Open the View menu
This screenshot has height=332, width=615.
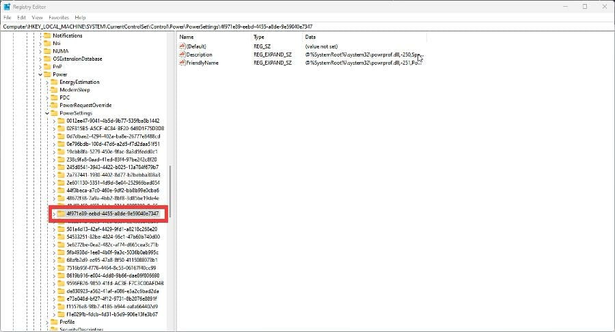[38, 18]
